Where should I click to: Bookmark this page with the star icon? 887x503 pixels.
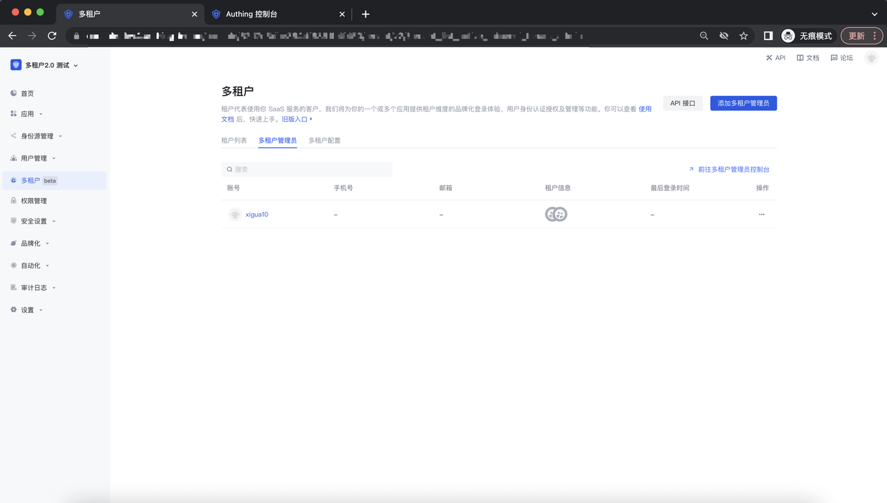pos(744,35)
